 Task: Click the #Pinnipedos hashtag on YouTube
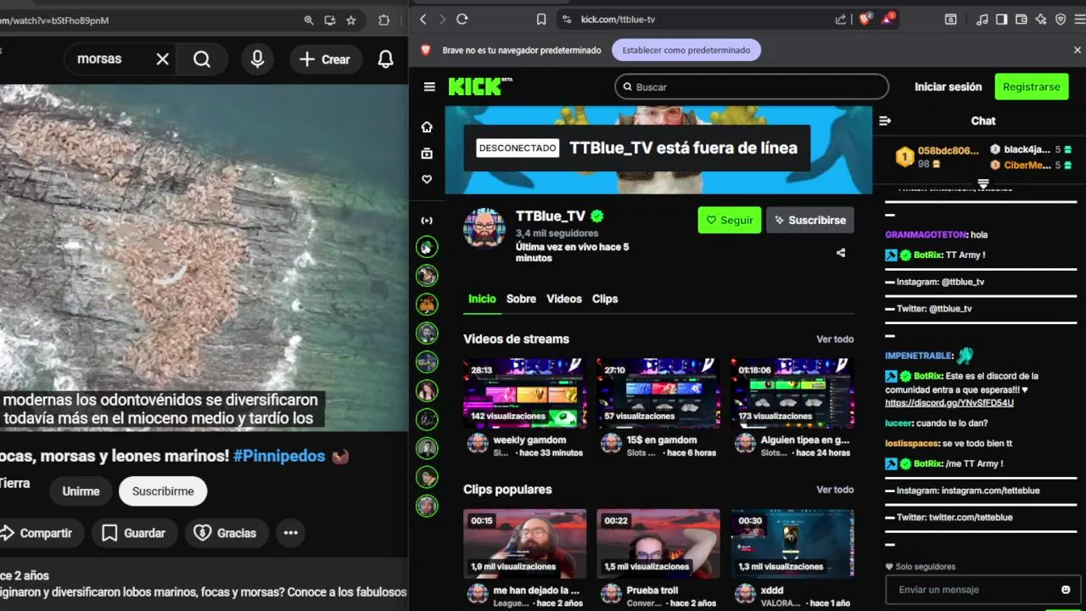(x=279, y=457)
